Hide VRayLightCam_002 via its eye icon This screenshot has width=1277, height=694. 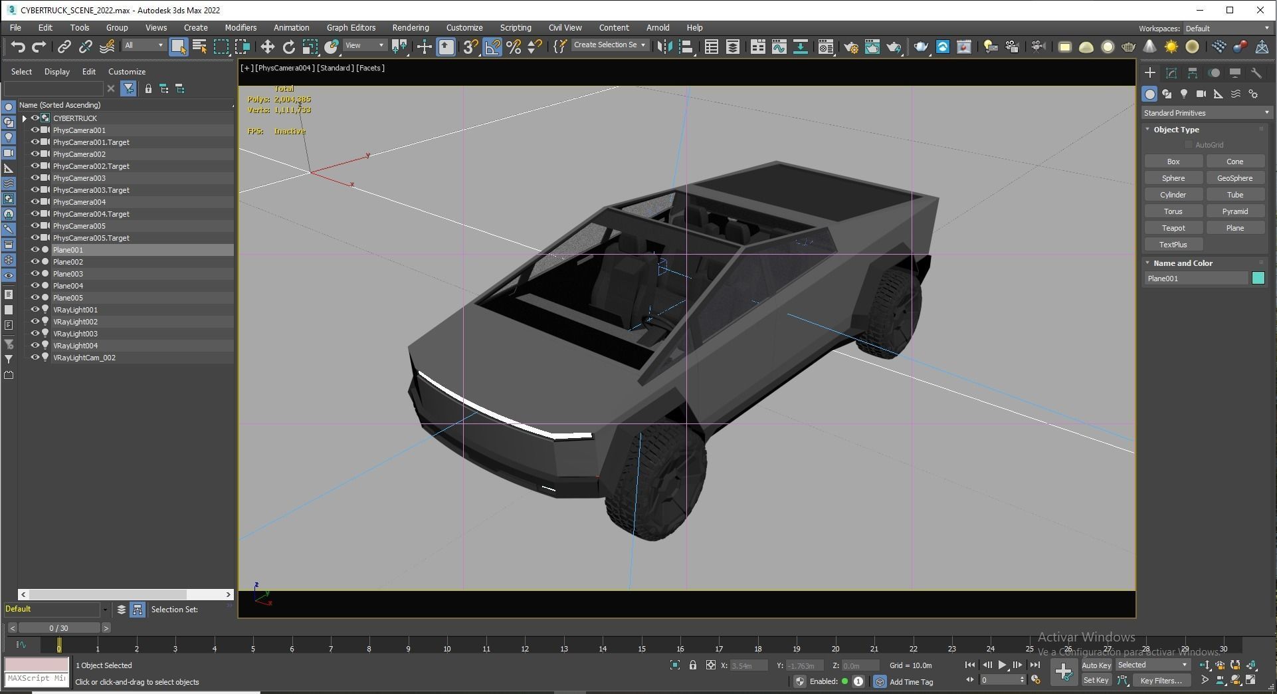coord(35,358)
